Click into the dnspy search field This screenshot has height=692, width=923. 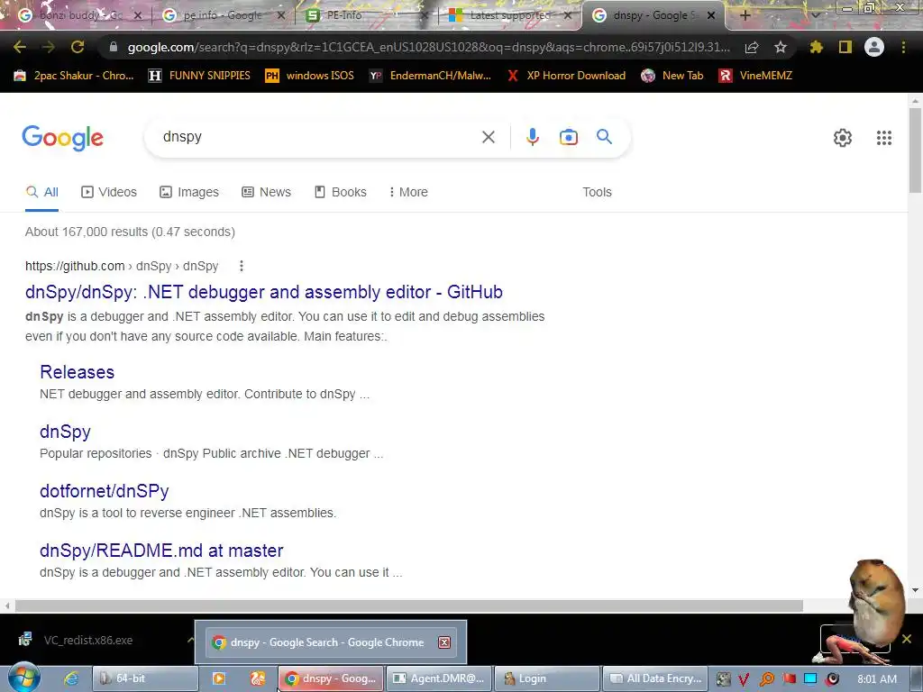point(318,137)
